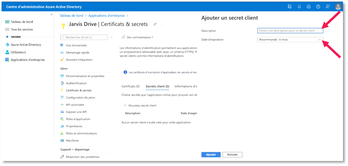Click the secret Description input field
The image size is (348, 166).
pos(290,30)
